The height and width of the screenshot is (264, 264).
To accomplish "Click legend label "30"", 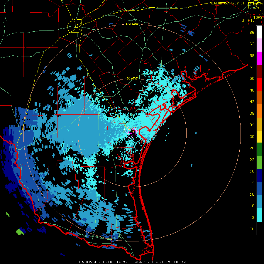I will tap(252, 136).
